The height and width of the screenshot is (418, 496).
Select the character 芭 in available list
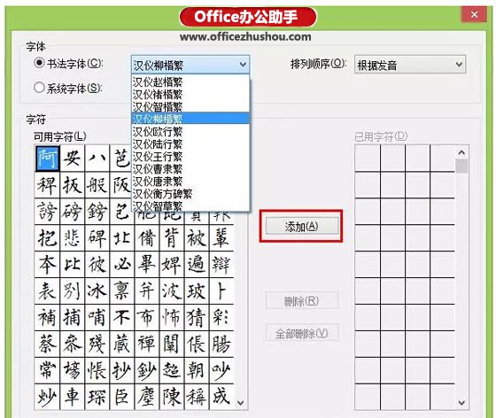(120, 159)
